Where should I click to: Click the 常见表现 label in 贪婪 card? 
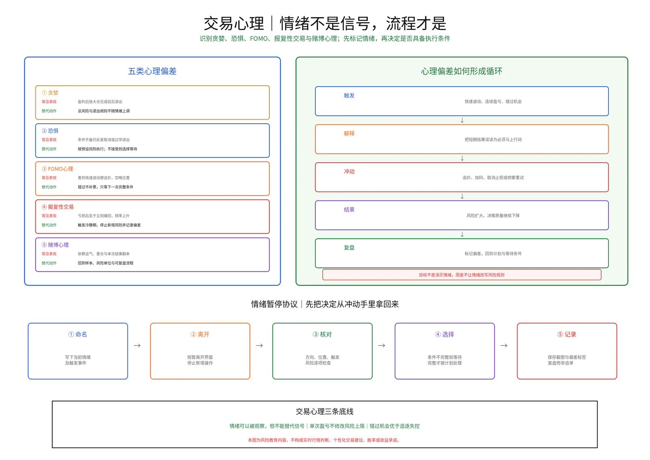click(x=49, y=102)
